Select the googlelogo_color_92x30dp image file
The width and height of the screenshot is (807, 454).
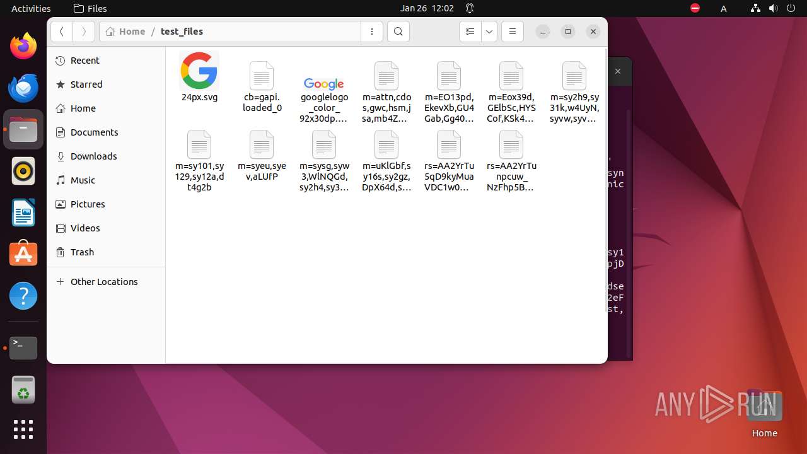tap(324, 83)
